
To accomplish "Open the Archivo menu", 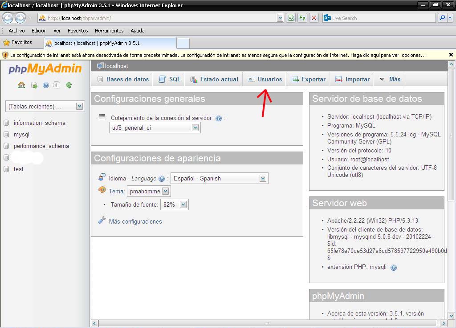I will (16, 31).
